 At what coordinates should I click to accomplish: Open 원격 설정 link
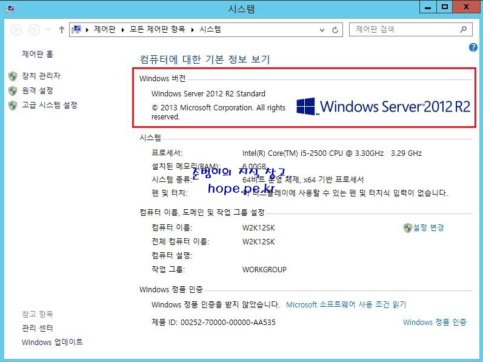38,90
